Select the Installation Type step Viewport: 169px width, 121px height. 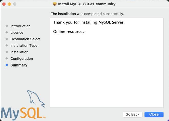(24, 46)
